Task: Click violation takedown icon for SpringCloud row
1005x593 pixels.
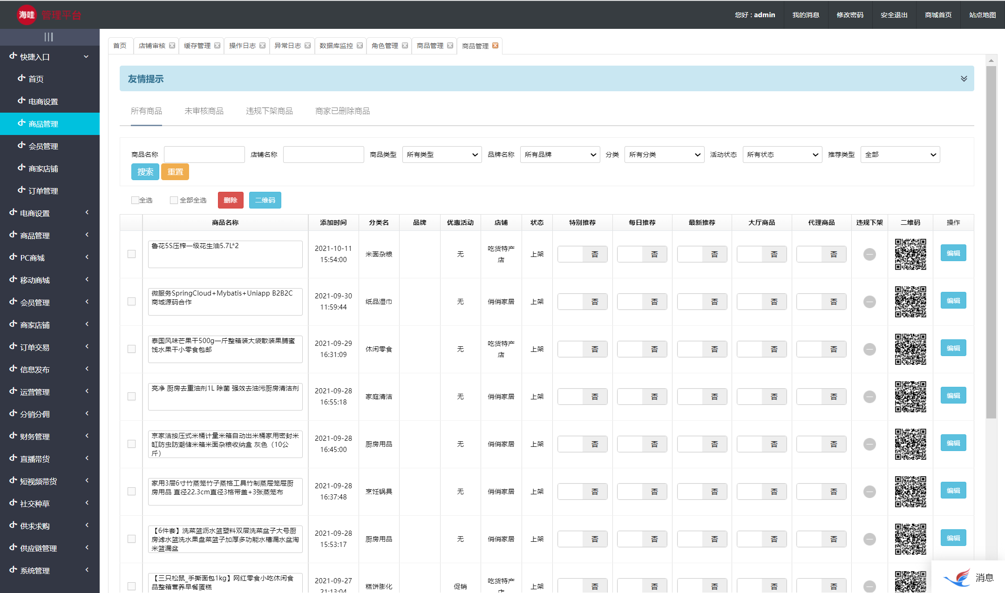Action: click(x=869, y=302)
